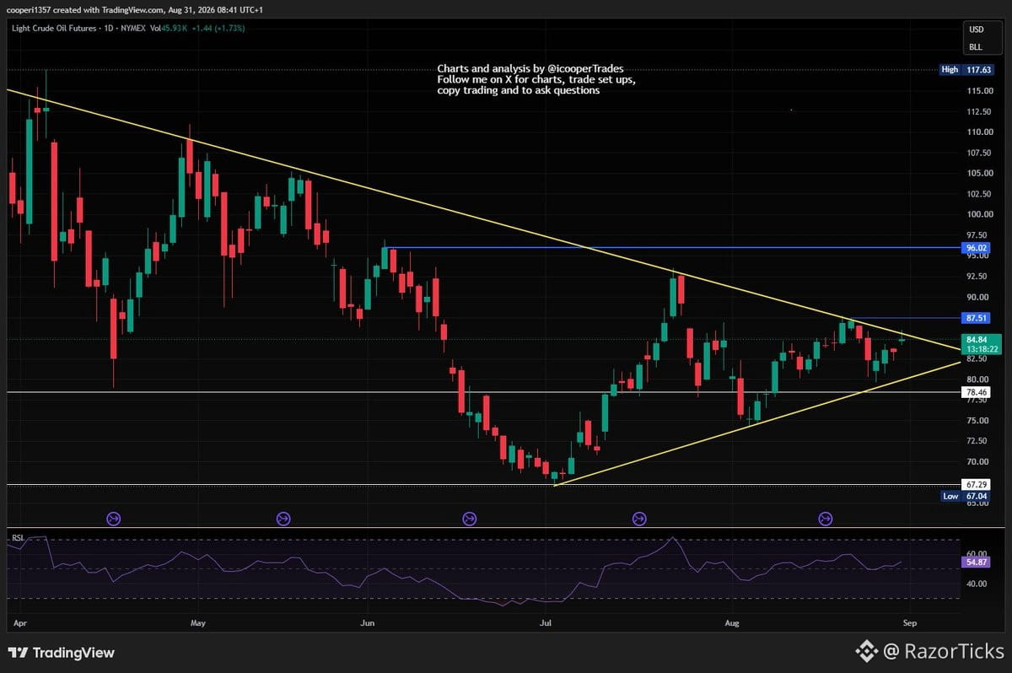
Task: Click the 100.00 price scale label
Action: point(978,214)
